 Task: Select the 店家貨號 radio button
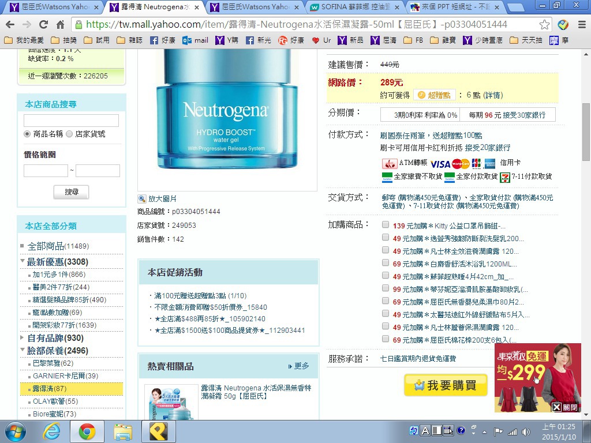69,134
